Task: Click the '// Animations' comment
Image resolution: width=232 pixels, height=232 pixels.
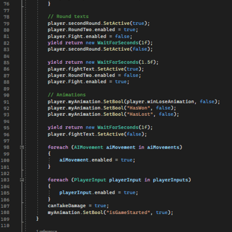Action: click(67, 95)
